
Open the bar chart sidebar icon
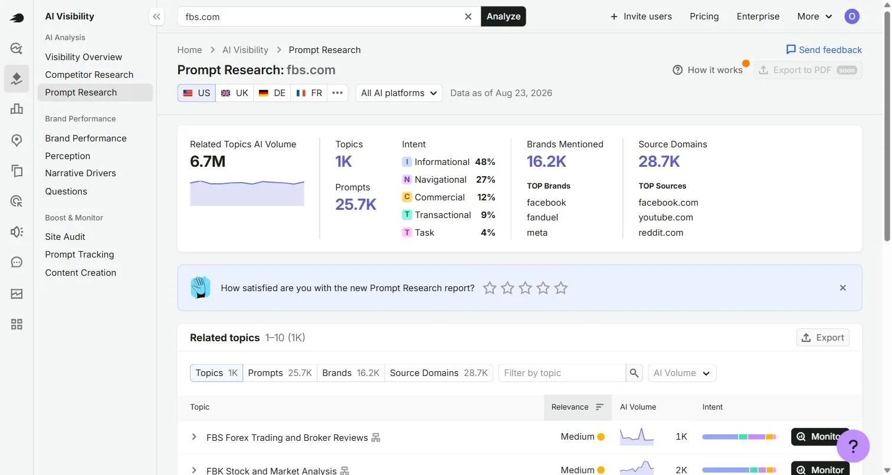17,109
